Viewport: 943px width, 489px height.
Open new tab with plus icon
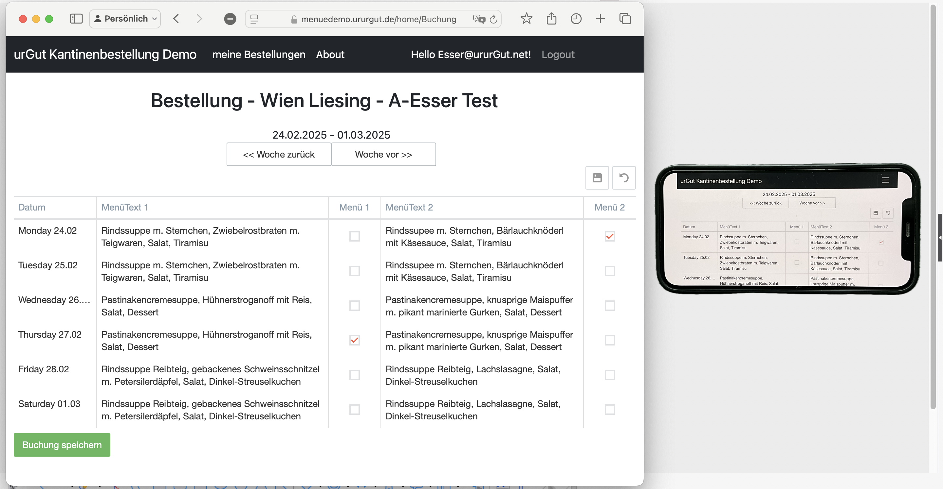pyautogui.click(x=600, y=19)
